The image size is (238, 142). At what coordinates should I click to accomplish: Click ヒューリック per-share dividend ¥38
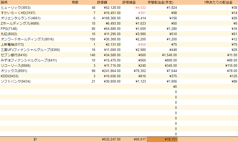[x=234, y=8]
